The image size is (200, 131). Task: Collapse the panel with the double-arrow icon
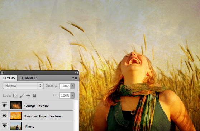(76, 72)
